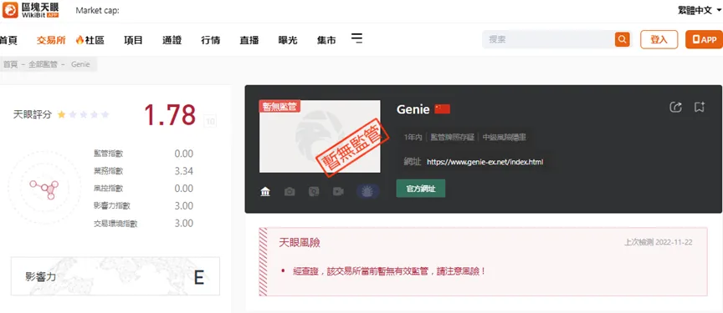Go to 首頁 in navigation
This screenshot has height=313, width=723.
(x=8, y=40)
